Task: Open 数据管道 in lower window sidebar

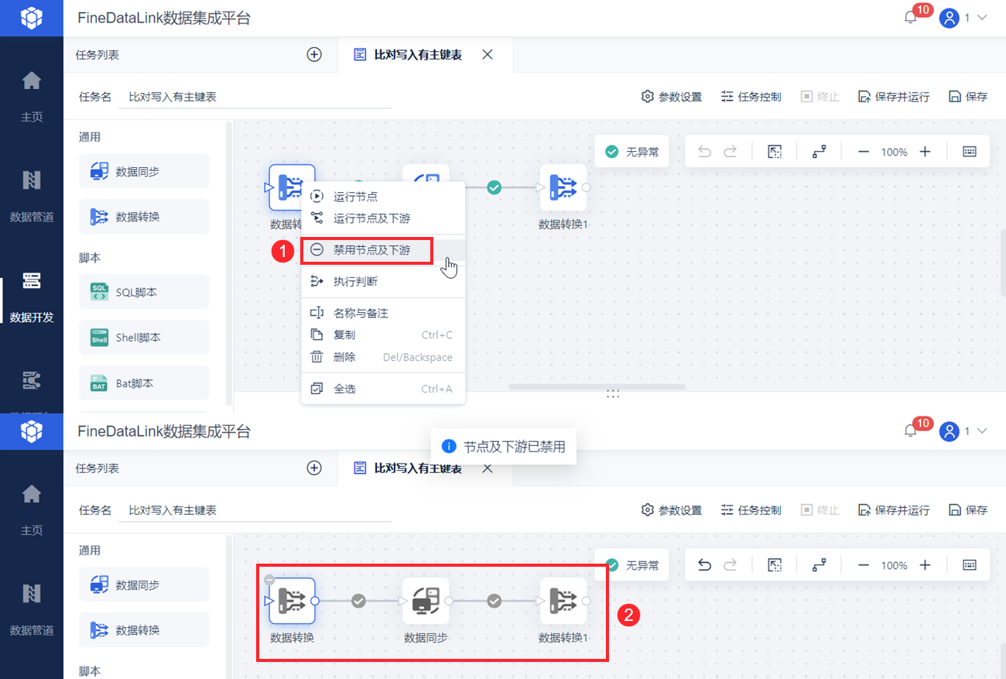Action: click(x=32, y=609)
